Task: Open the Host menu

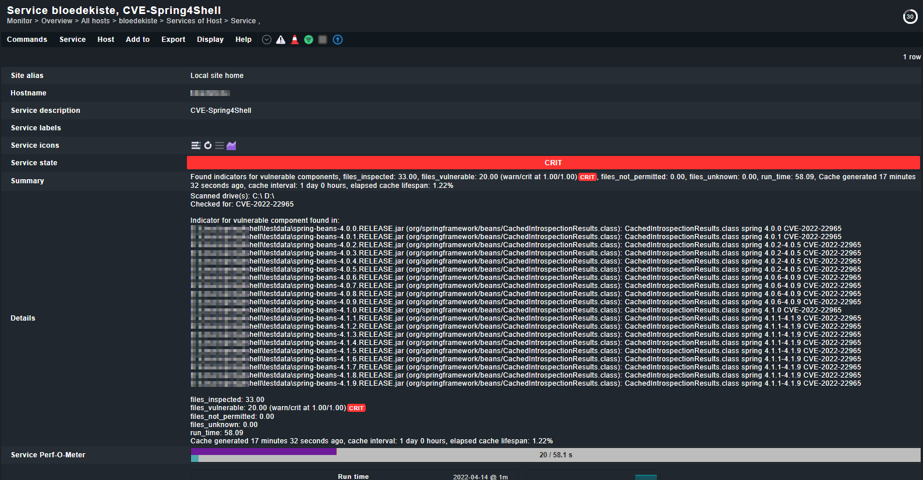Action: (x=106, y=40)
